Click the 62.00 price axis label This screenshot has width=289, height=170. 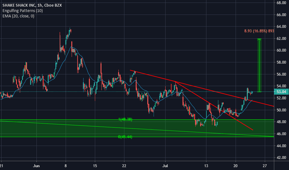coord(281,38)
